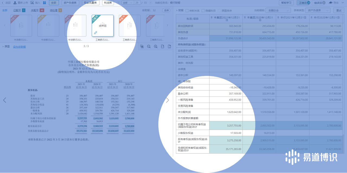Click the 插入 insert image icon
This screenshot has width=347, height=173.
(32, 3)
